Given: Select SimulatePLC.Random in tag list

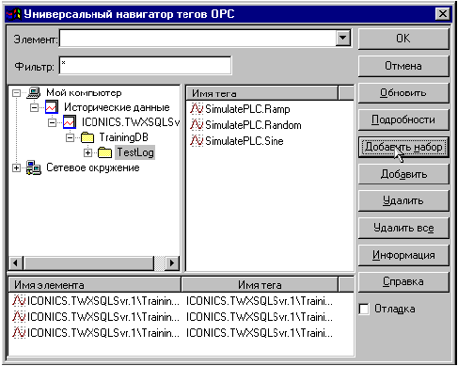Looking at the screenshot, I should [253, 125].
